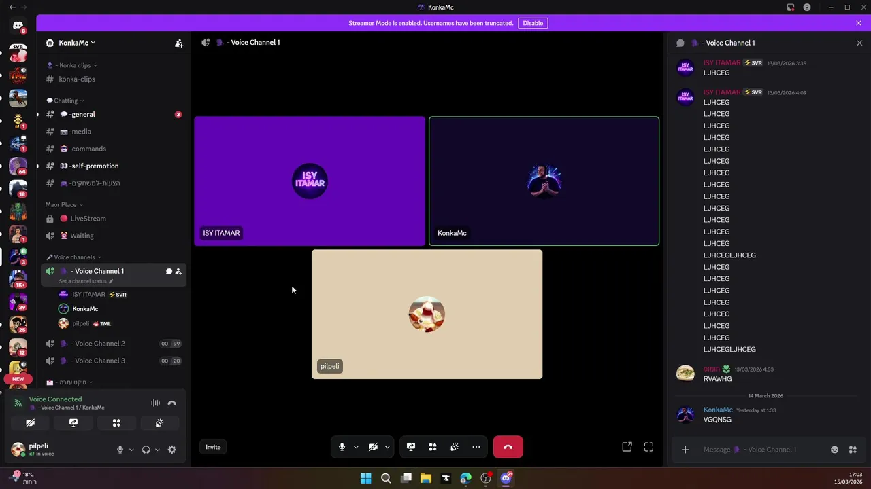This screenshot has width=871, height=489.
Task: Go back with title bar back arrow
Action: [x=12, y=7]
